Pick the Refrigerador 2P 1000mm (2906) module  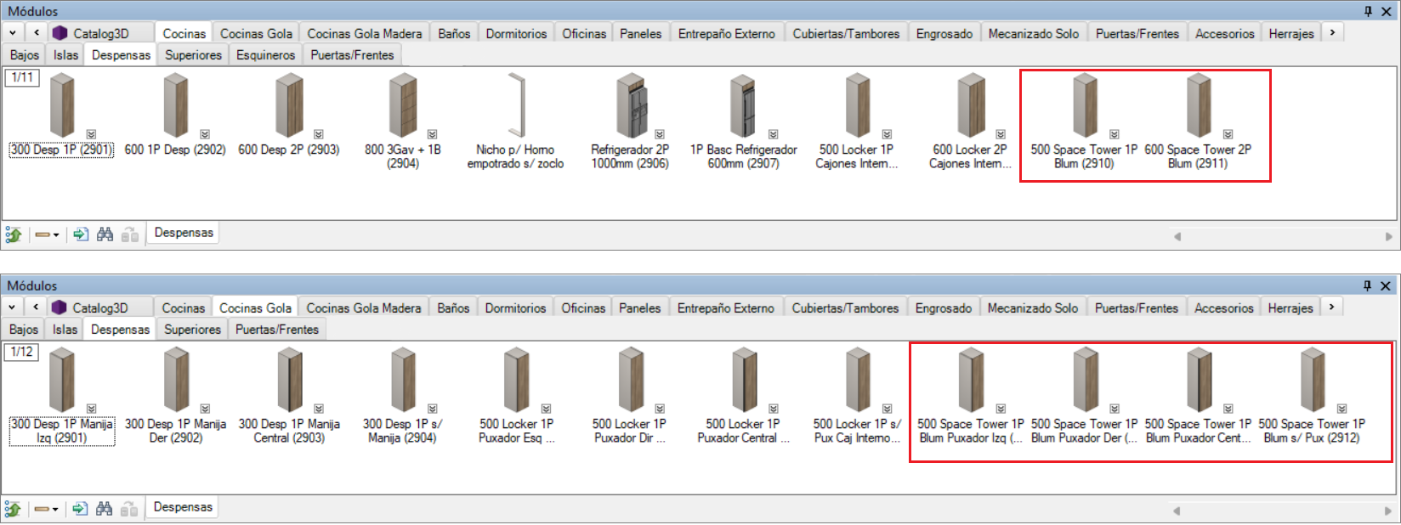click(631, 105)
